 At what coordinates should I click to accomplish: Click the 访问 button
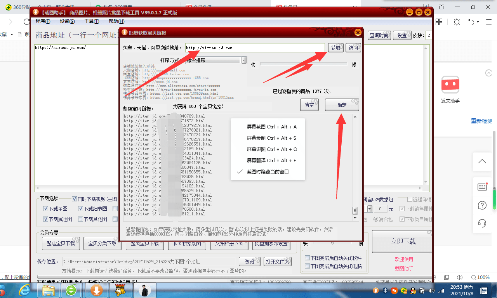coord(353,48)
